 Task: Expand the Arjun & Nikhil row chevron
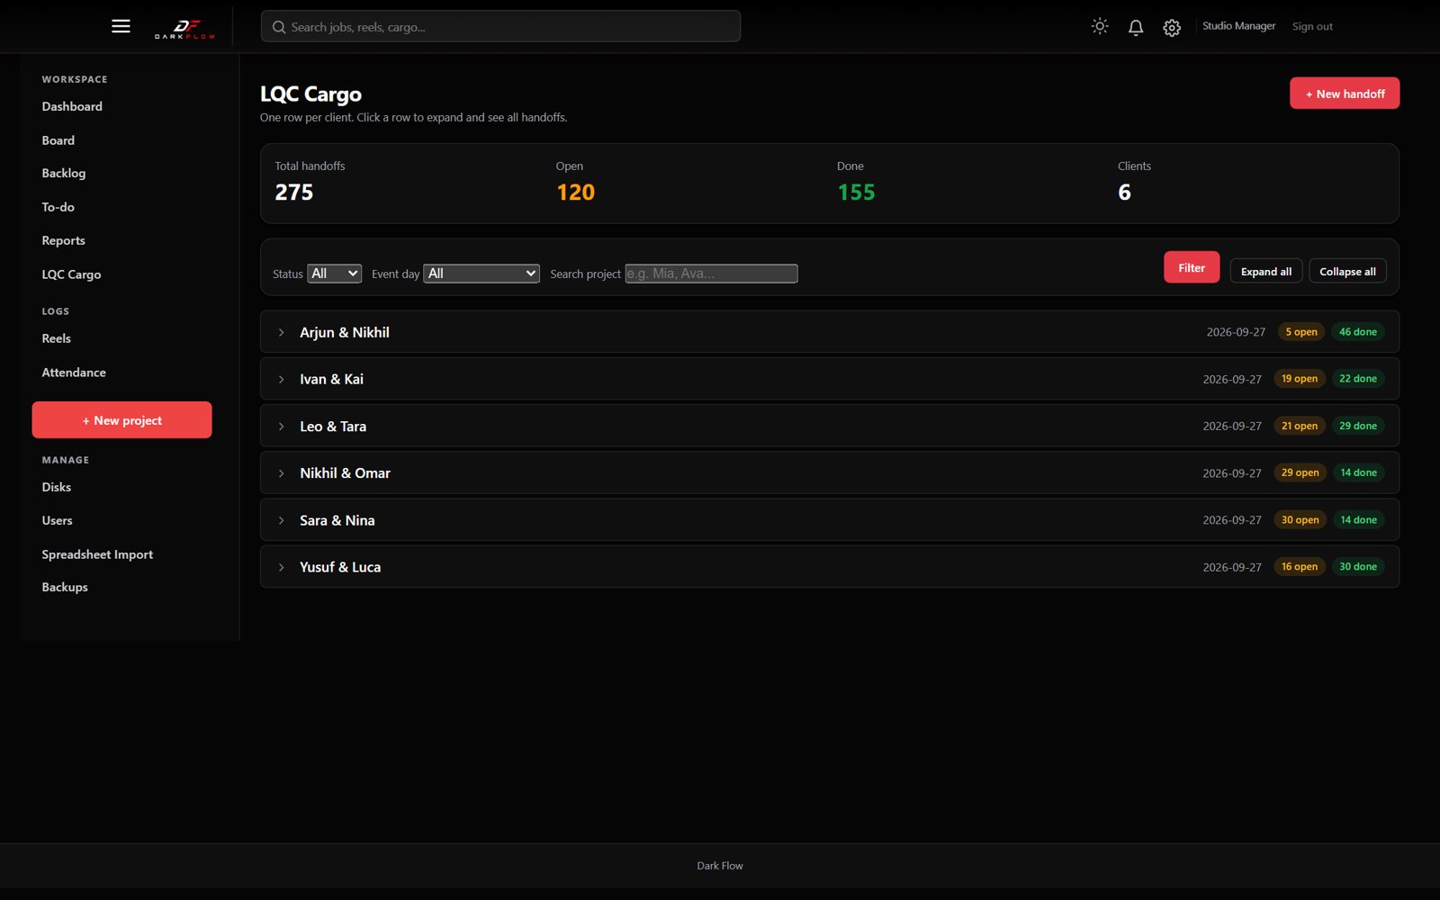pyautogui.click(x=281, y=332)
